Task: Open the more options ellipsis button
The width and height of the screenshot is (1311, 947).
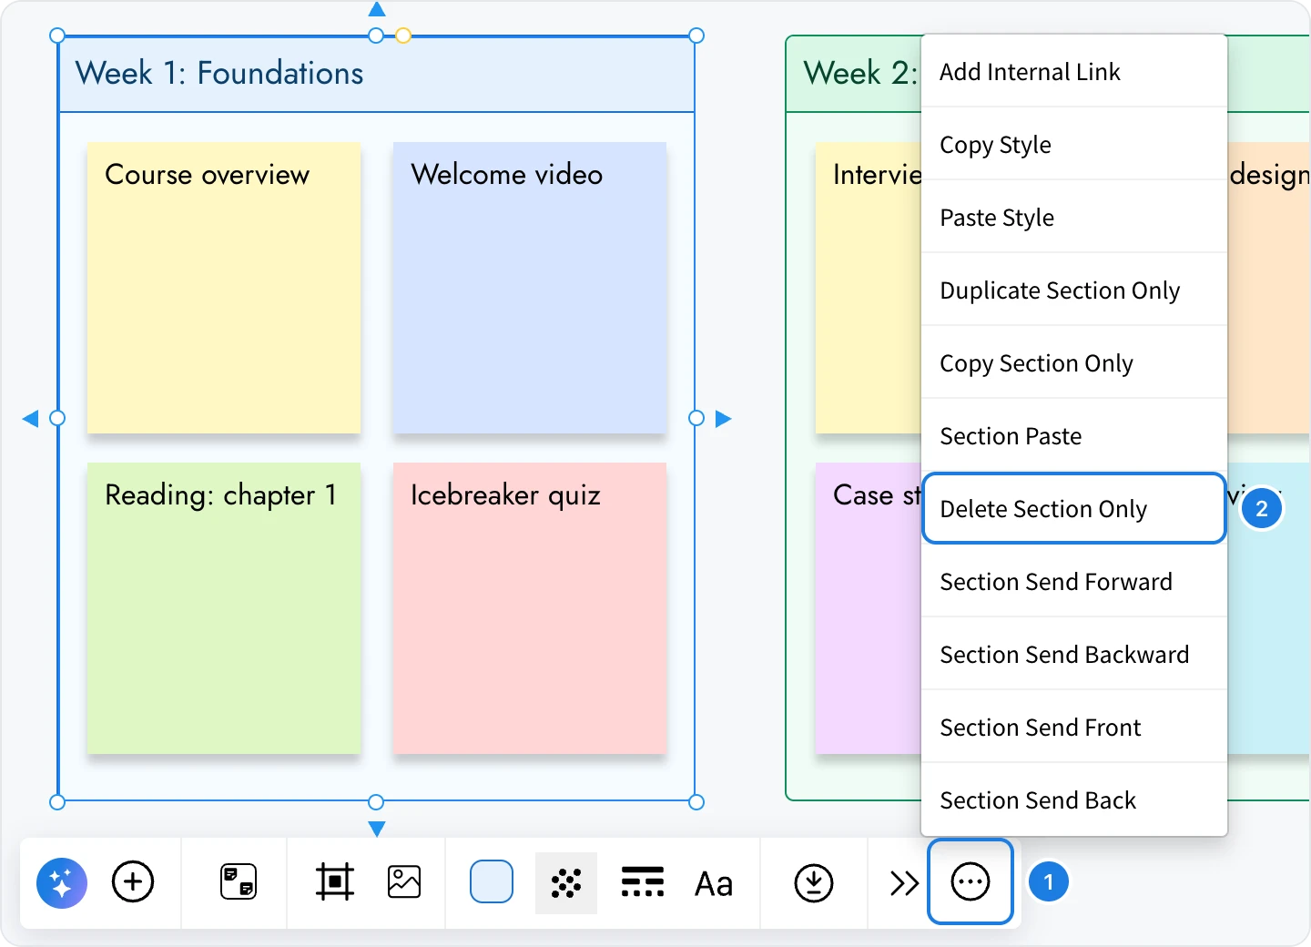Action: tap(971, 881)
